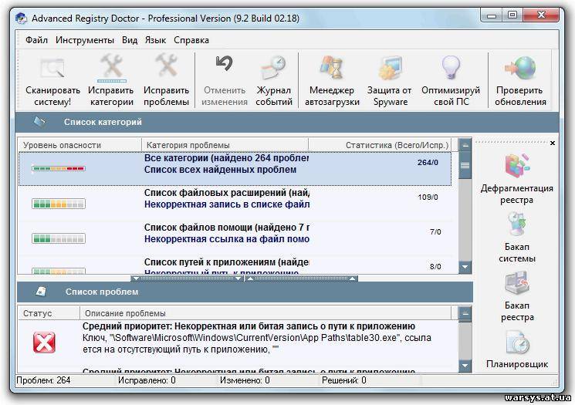Click the Список проблем header icon

(41, 292)
